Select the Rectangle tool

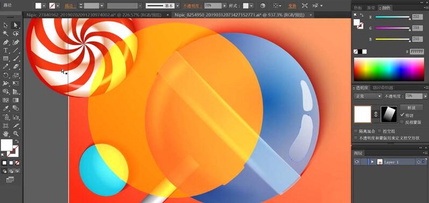[5, 58]
